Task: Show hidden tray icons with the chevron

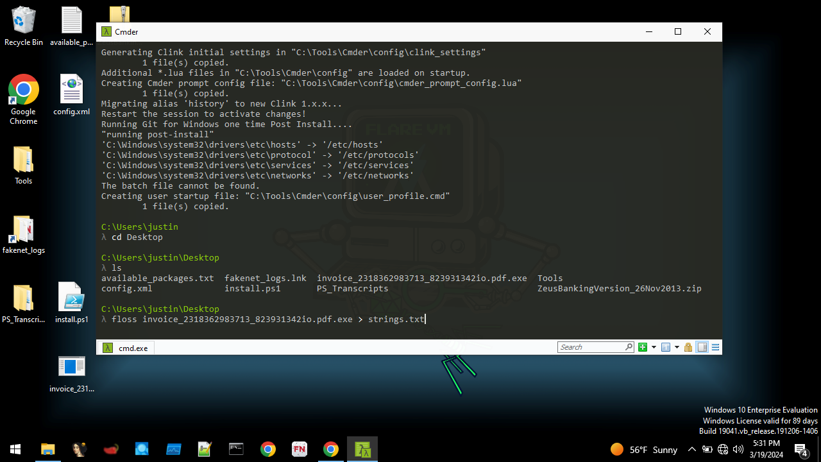Action: tap(691, 449)
